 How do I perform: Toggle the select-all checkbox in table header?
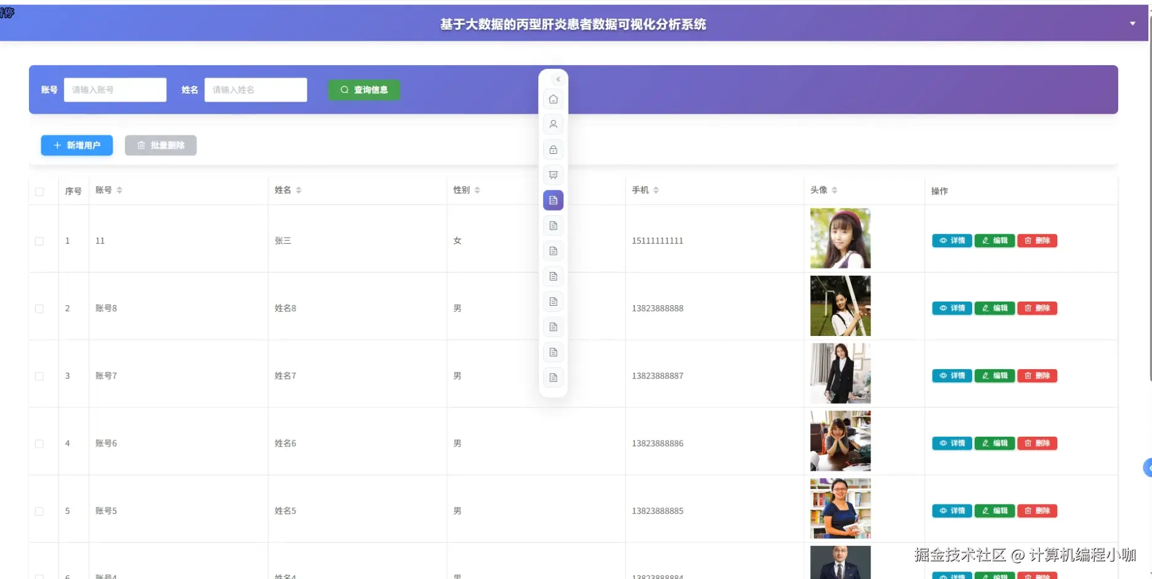point(39,192)
